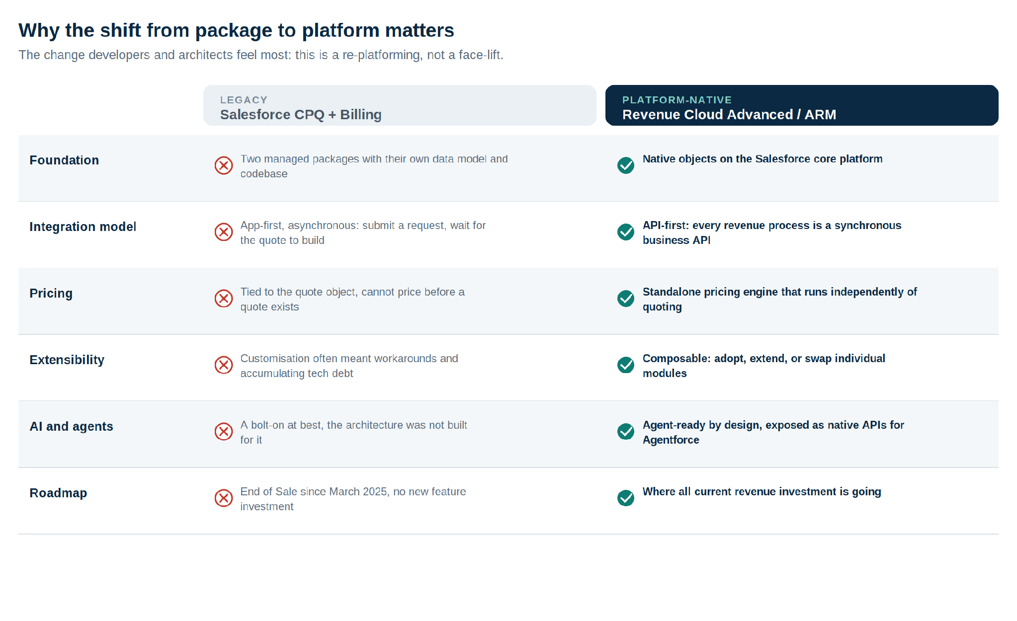Click the subtitle about re-platforming, not a face-lift
This screenshot has height=621, width=1017.
pyautogui.click(x=261, y=55)
